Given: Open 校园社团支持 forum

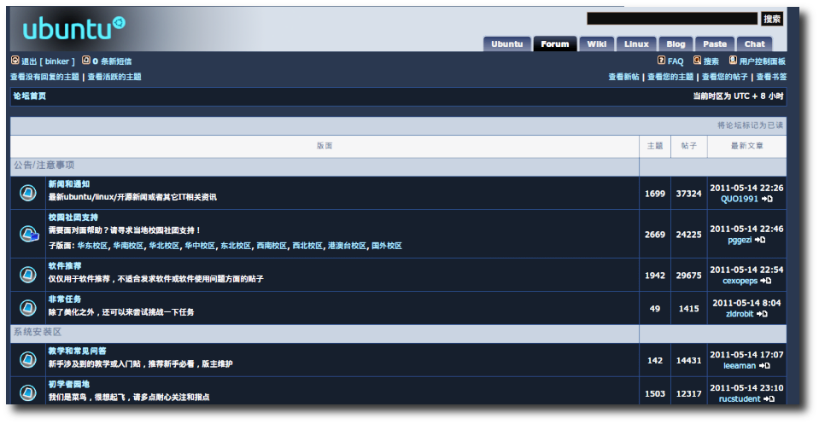Looking at the screenshot, I should pos(73,218).
